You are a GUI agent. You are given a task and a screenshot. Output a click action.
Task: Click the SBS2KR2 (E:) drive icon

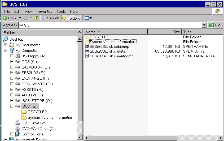(18, 72)
